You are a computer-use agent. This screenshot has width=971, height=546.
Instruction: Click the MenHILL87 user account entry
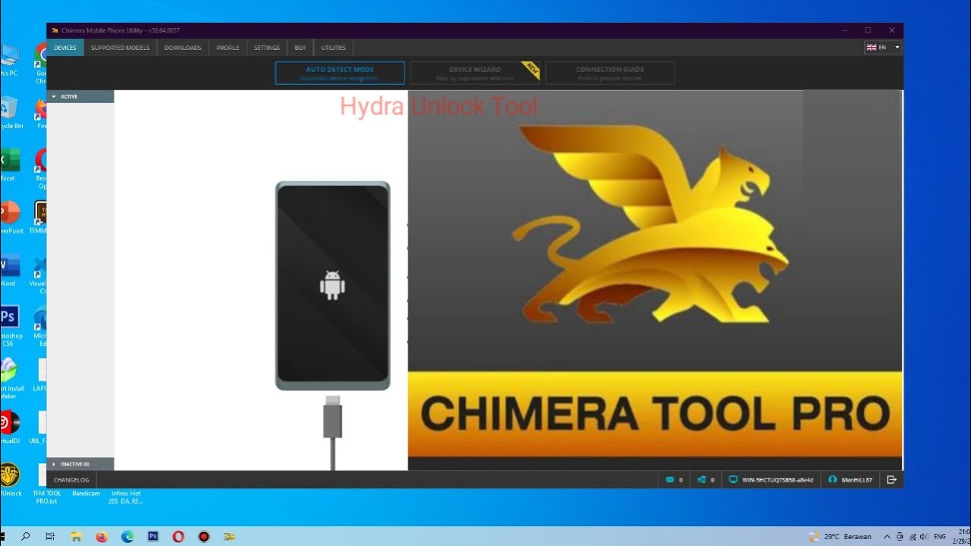click(850, 480)
